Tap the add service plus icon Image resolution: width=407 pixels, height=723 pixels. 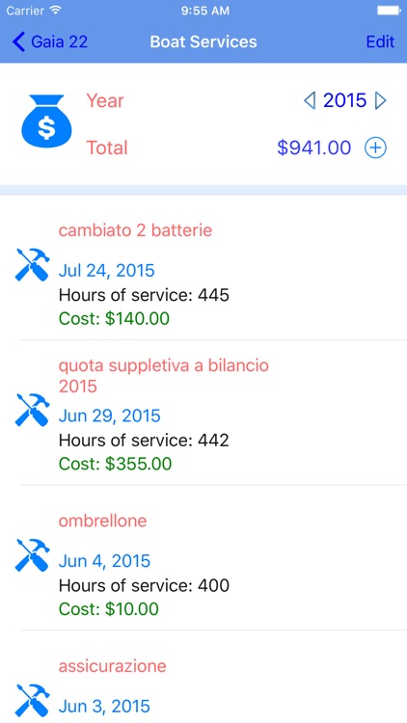click(375, 147)
